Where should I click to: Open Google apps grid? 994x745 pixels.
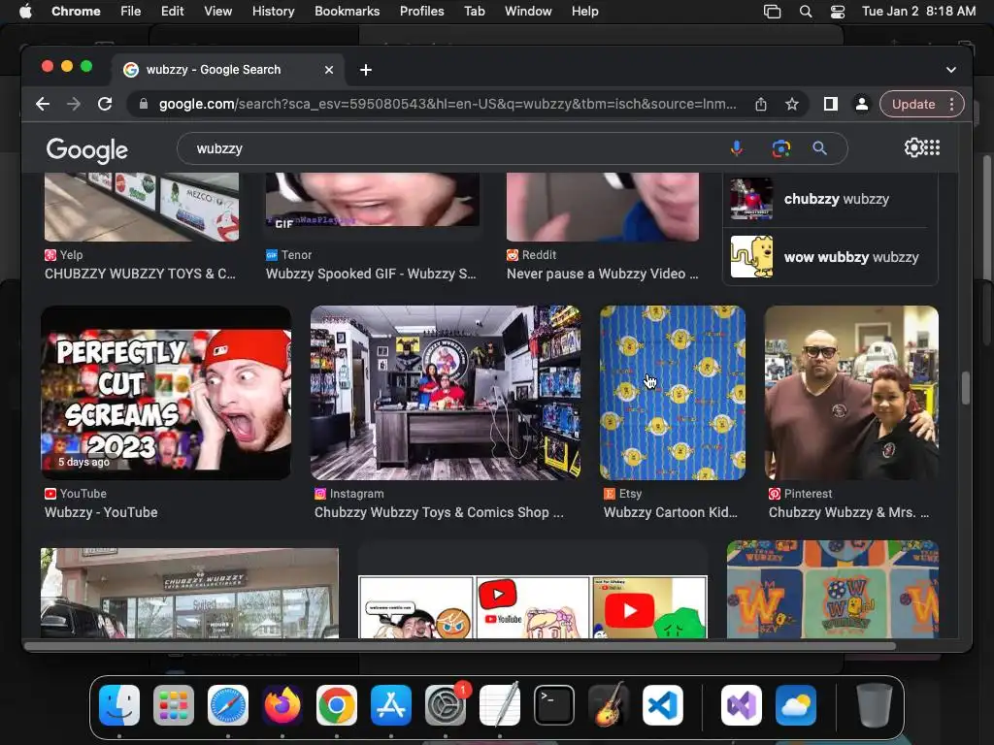932,147
